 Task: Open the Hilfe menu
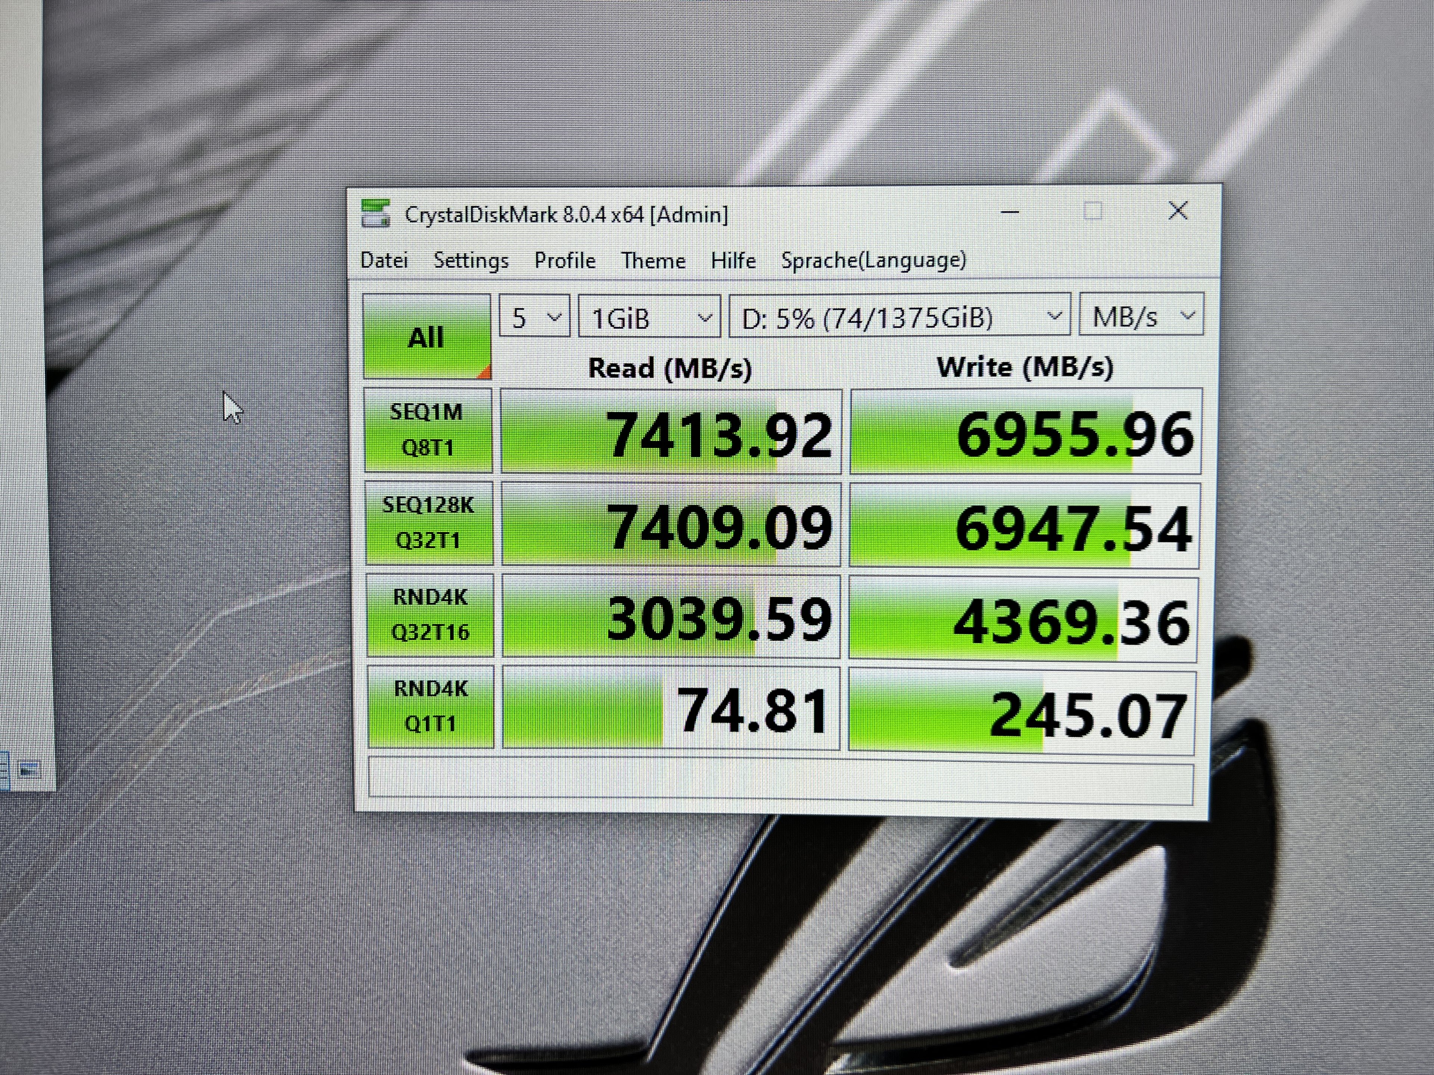click(733, 261)
